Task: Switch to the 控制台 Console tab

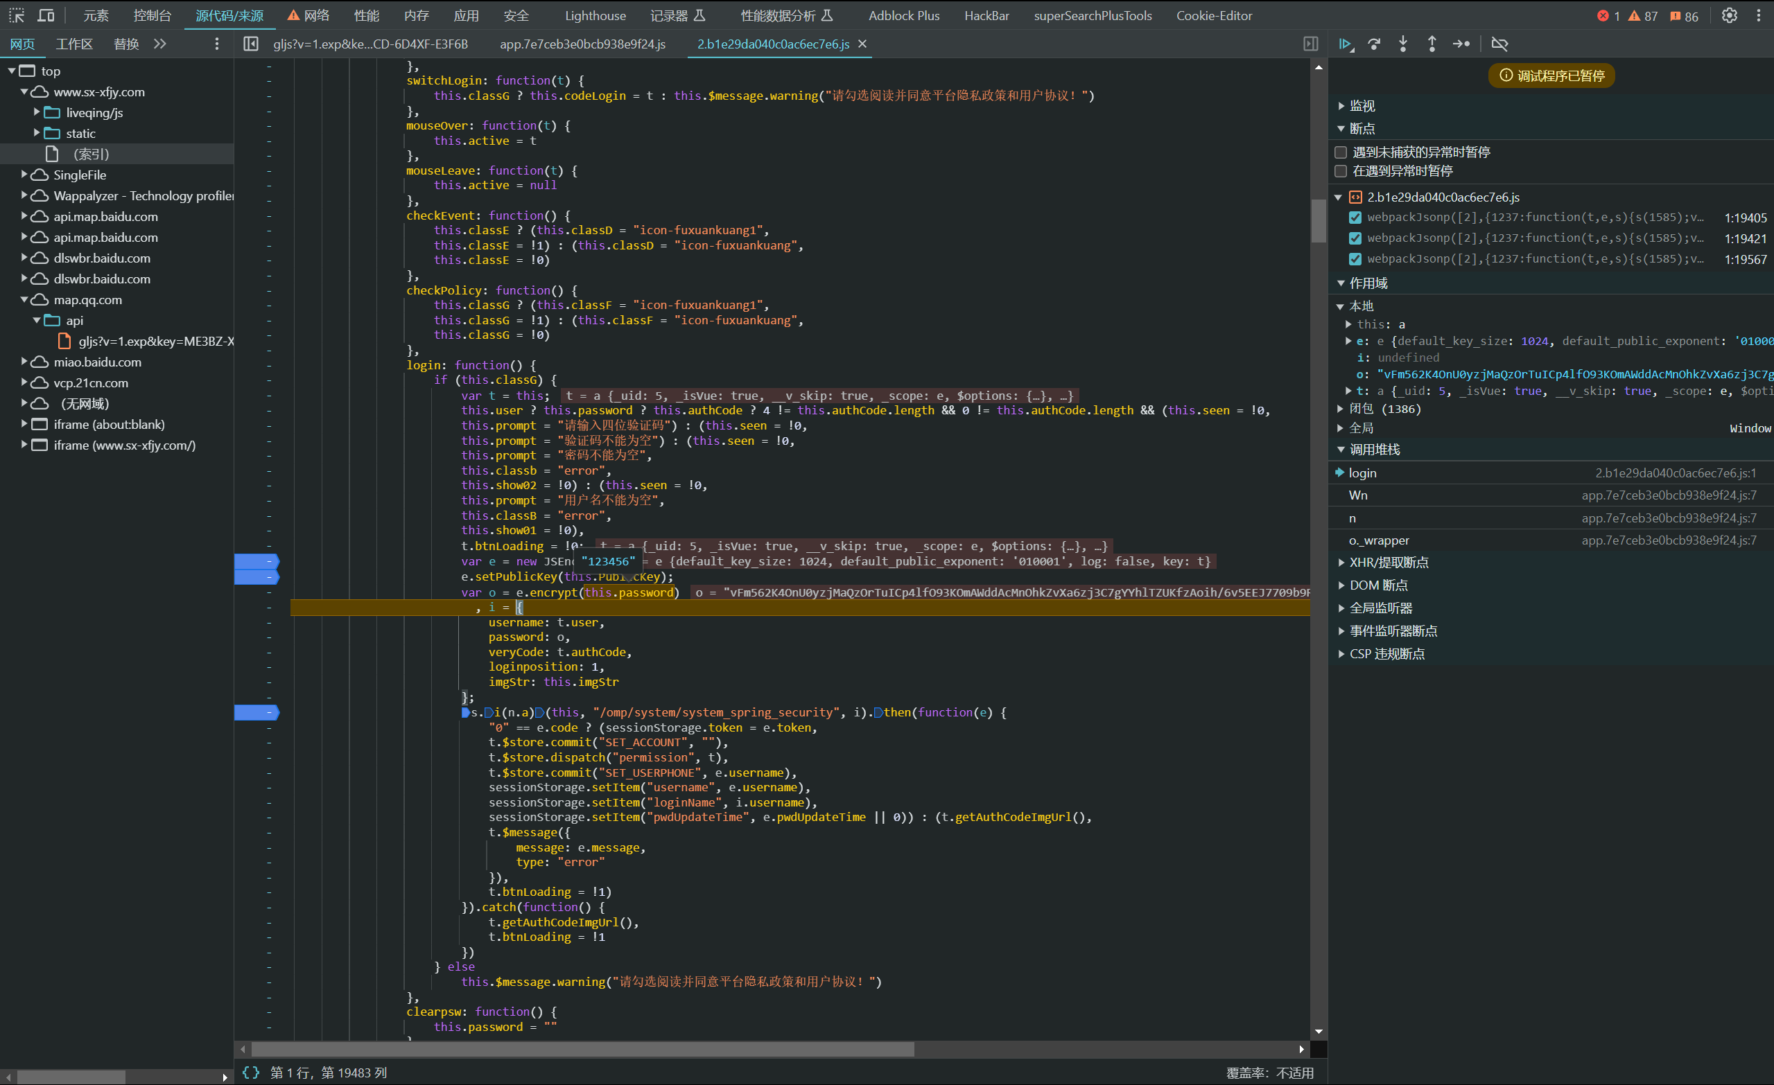Action: tap(152, 16)
